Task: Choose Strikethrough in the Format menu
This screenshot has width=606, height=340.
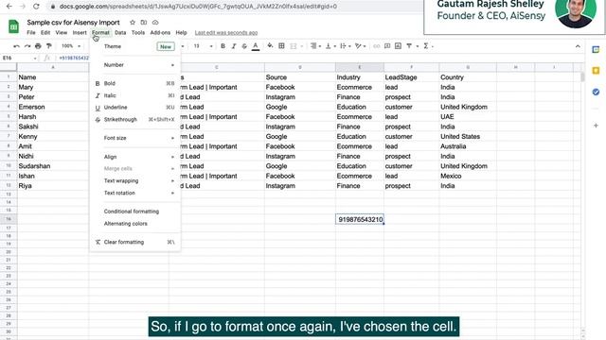Action: [x=135, y=120]
